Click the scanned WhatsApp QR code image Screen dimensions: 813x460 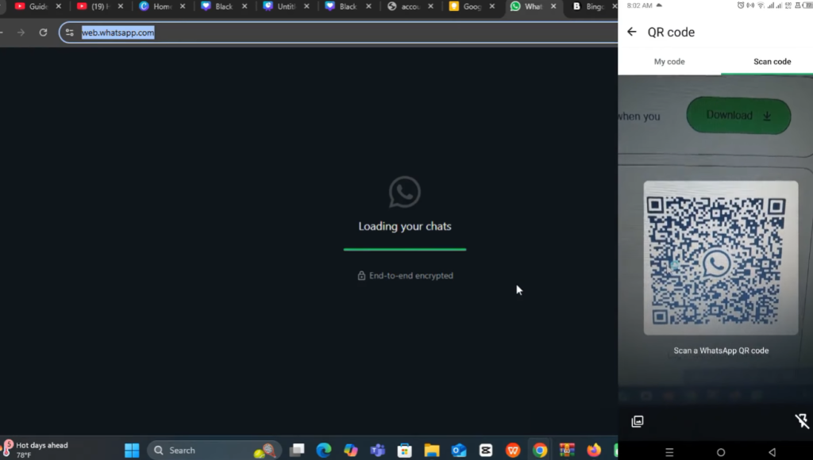(721, 258)
